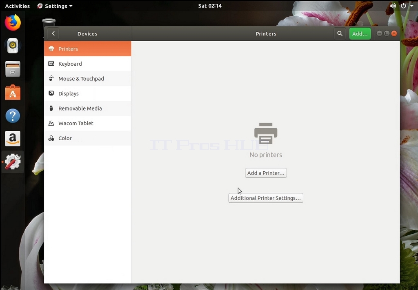Image resolution: width=418 pixels, height=290 pixels.
Task: Click the removable media USB icon
Action: coord(51,108)
